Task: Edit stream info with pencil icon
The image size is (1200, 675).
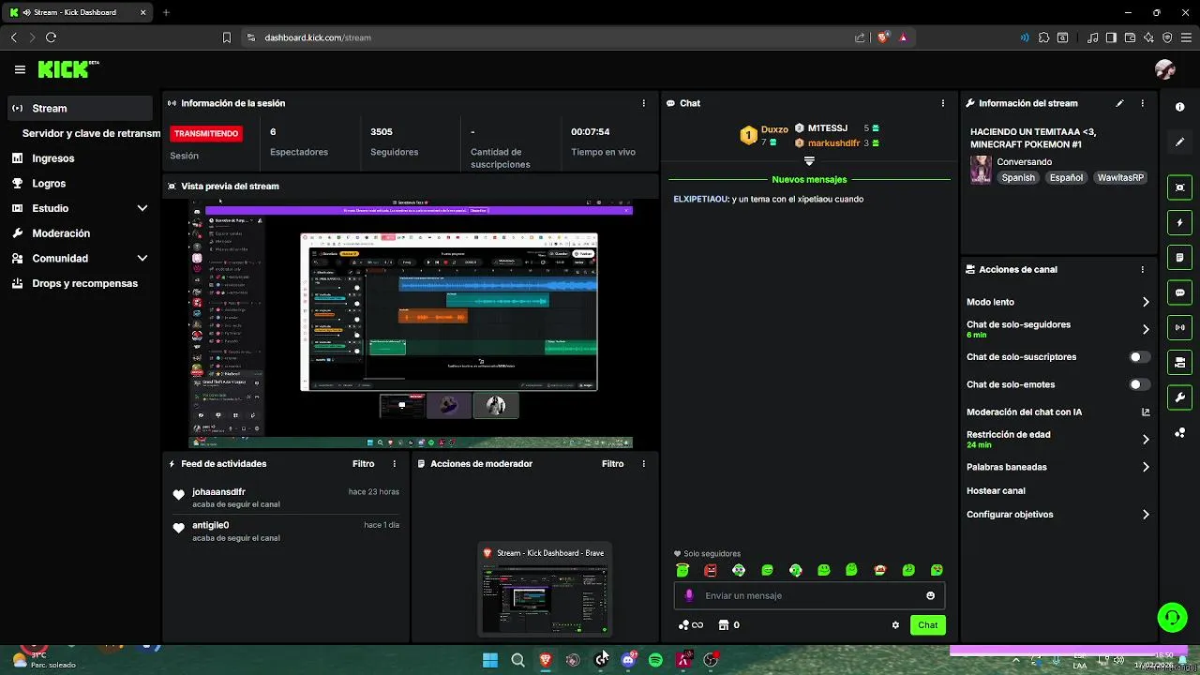Action: [1119, 103]
